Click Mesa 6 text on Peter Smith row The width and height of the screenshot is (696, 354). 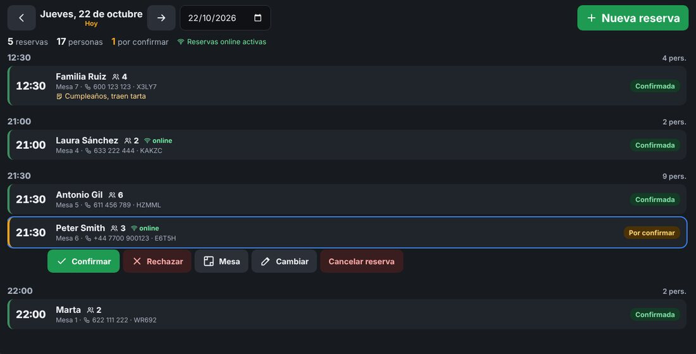pyautogui.click(x=67, y=238)
